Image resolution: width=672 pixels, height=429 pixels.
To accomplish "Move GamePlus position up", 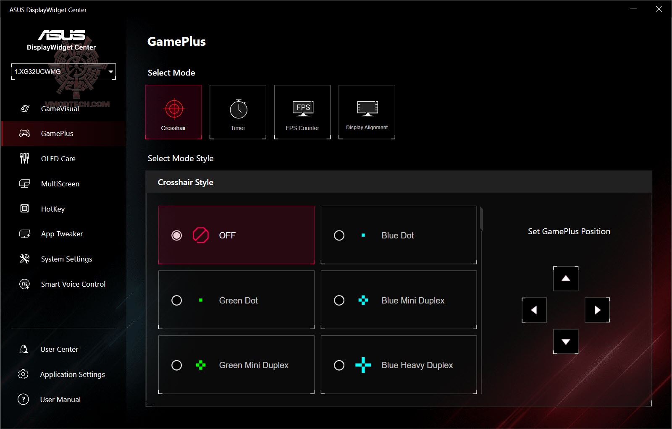I will pos(566,278).
